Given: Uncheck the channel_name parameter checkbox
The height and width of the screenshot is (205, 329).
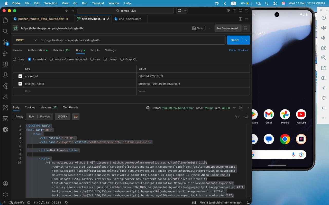Looking at the screenshot, I should tap(20, 84).
